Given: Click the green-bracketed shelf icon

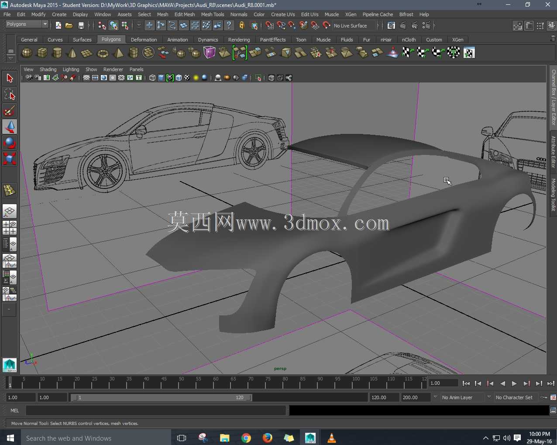Looking at the screenshot, I should click(240, 53).
